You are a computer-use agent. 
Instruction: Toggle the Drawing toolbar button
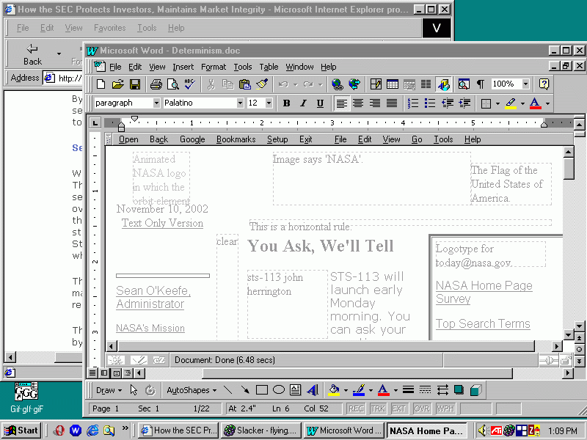click(444, 84)
